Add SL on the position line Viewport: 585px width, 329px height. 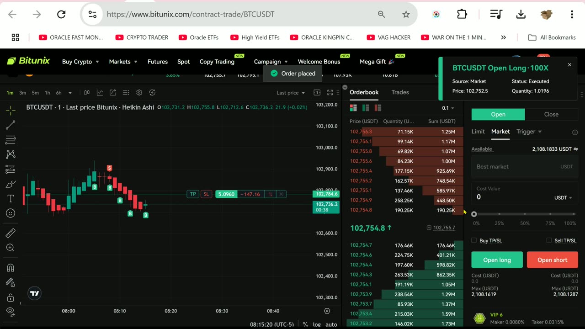[206, 194]
